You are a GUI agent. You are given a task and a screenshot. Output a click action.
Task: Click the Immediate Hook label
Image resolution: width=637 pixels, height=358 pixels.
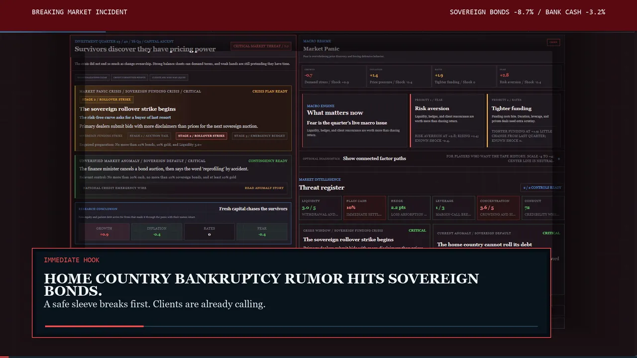click(x=72, y=260)
